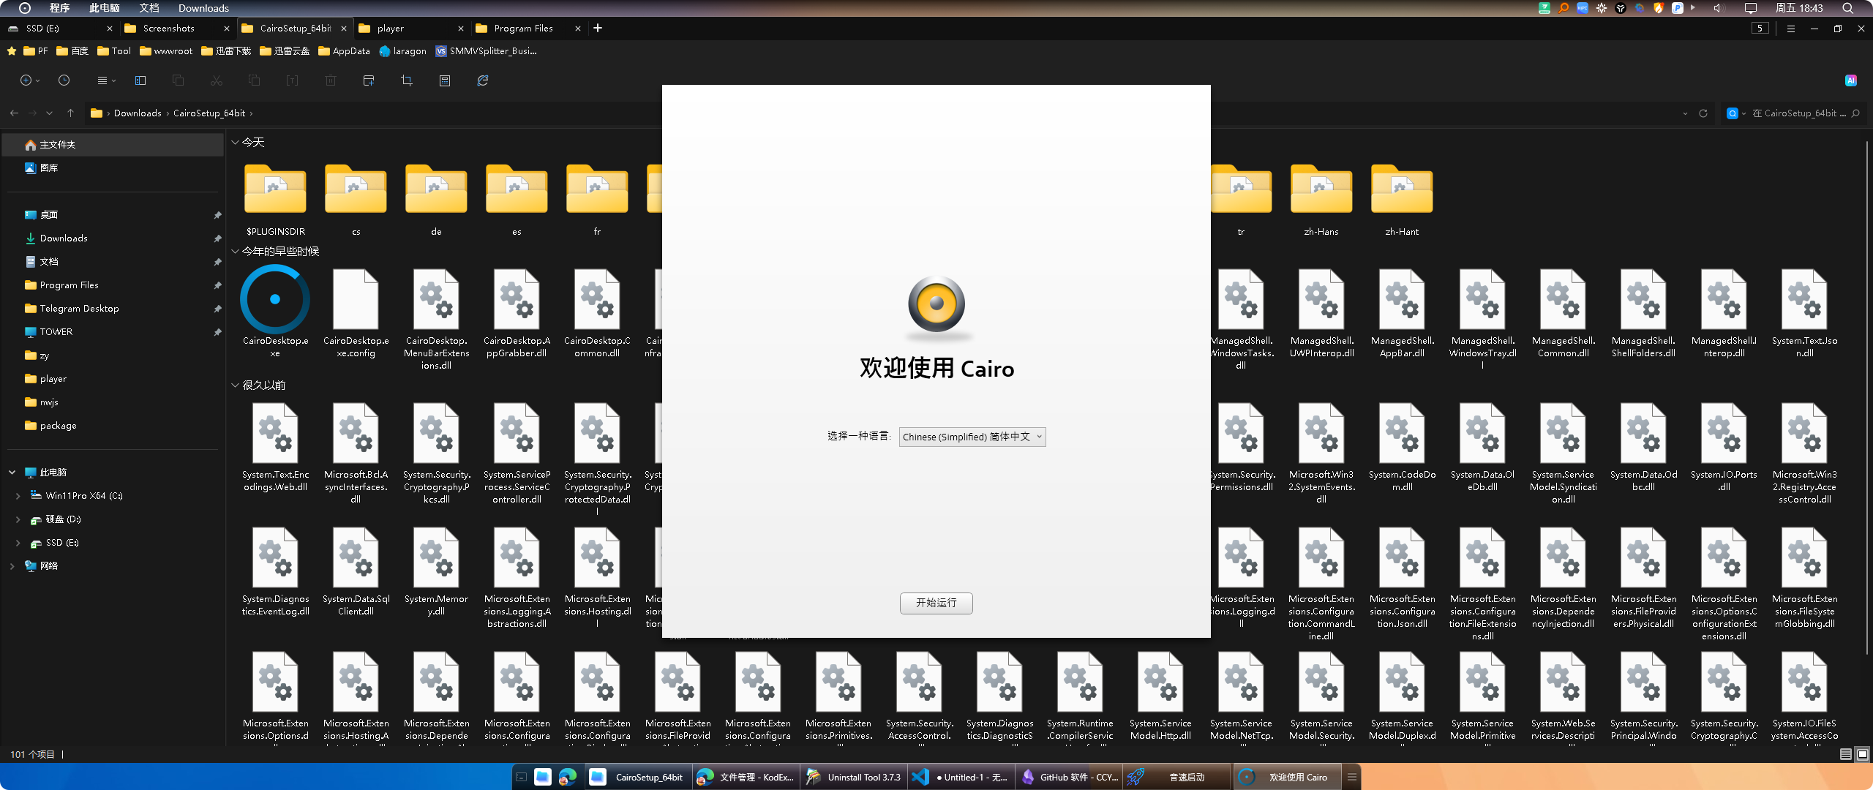This screenshot has height=790, width=1873.
Task: Open the history clock icon in toolbar
Action: coord(64,80)
